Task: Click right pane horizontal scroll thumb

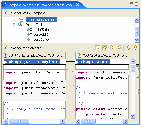Action: (88, 121)
